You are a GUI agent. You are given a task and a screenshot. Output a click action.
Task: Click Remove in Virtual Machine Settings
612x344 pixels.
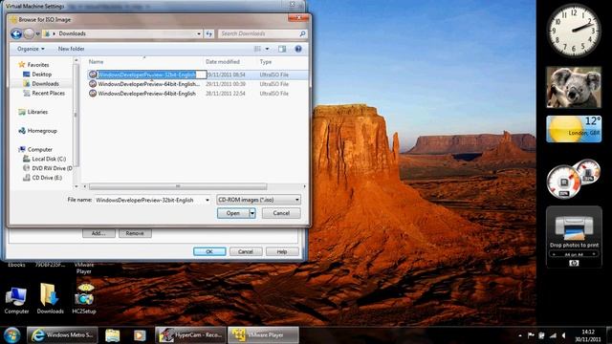point(135,233)
